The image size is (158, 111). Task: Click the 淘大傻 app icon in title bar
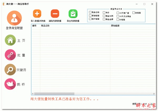(x=4, y=4)
